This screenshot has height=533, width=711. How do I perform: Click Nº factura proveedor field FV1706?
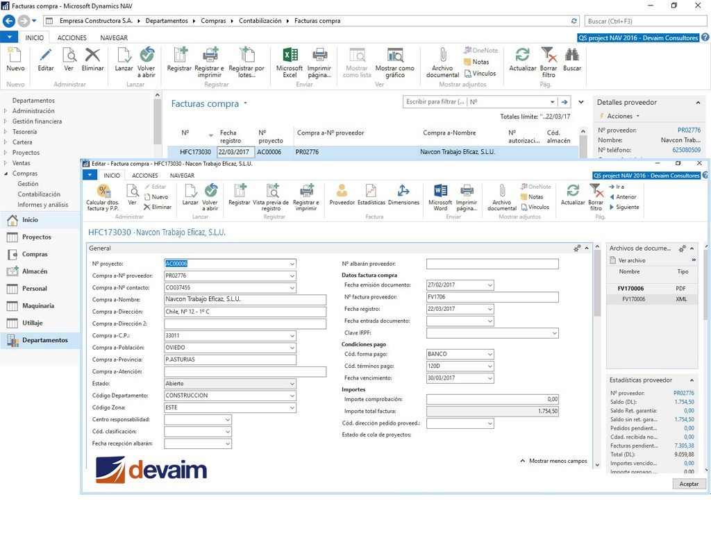point(492,297)
